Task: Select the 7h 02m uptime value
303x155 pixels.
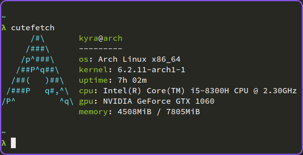Action: (132, 80)
